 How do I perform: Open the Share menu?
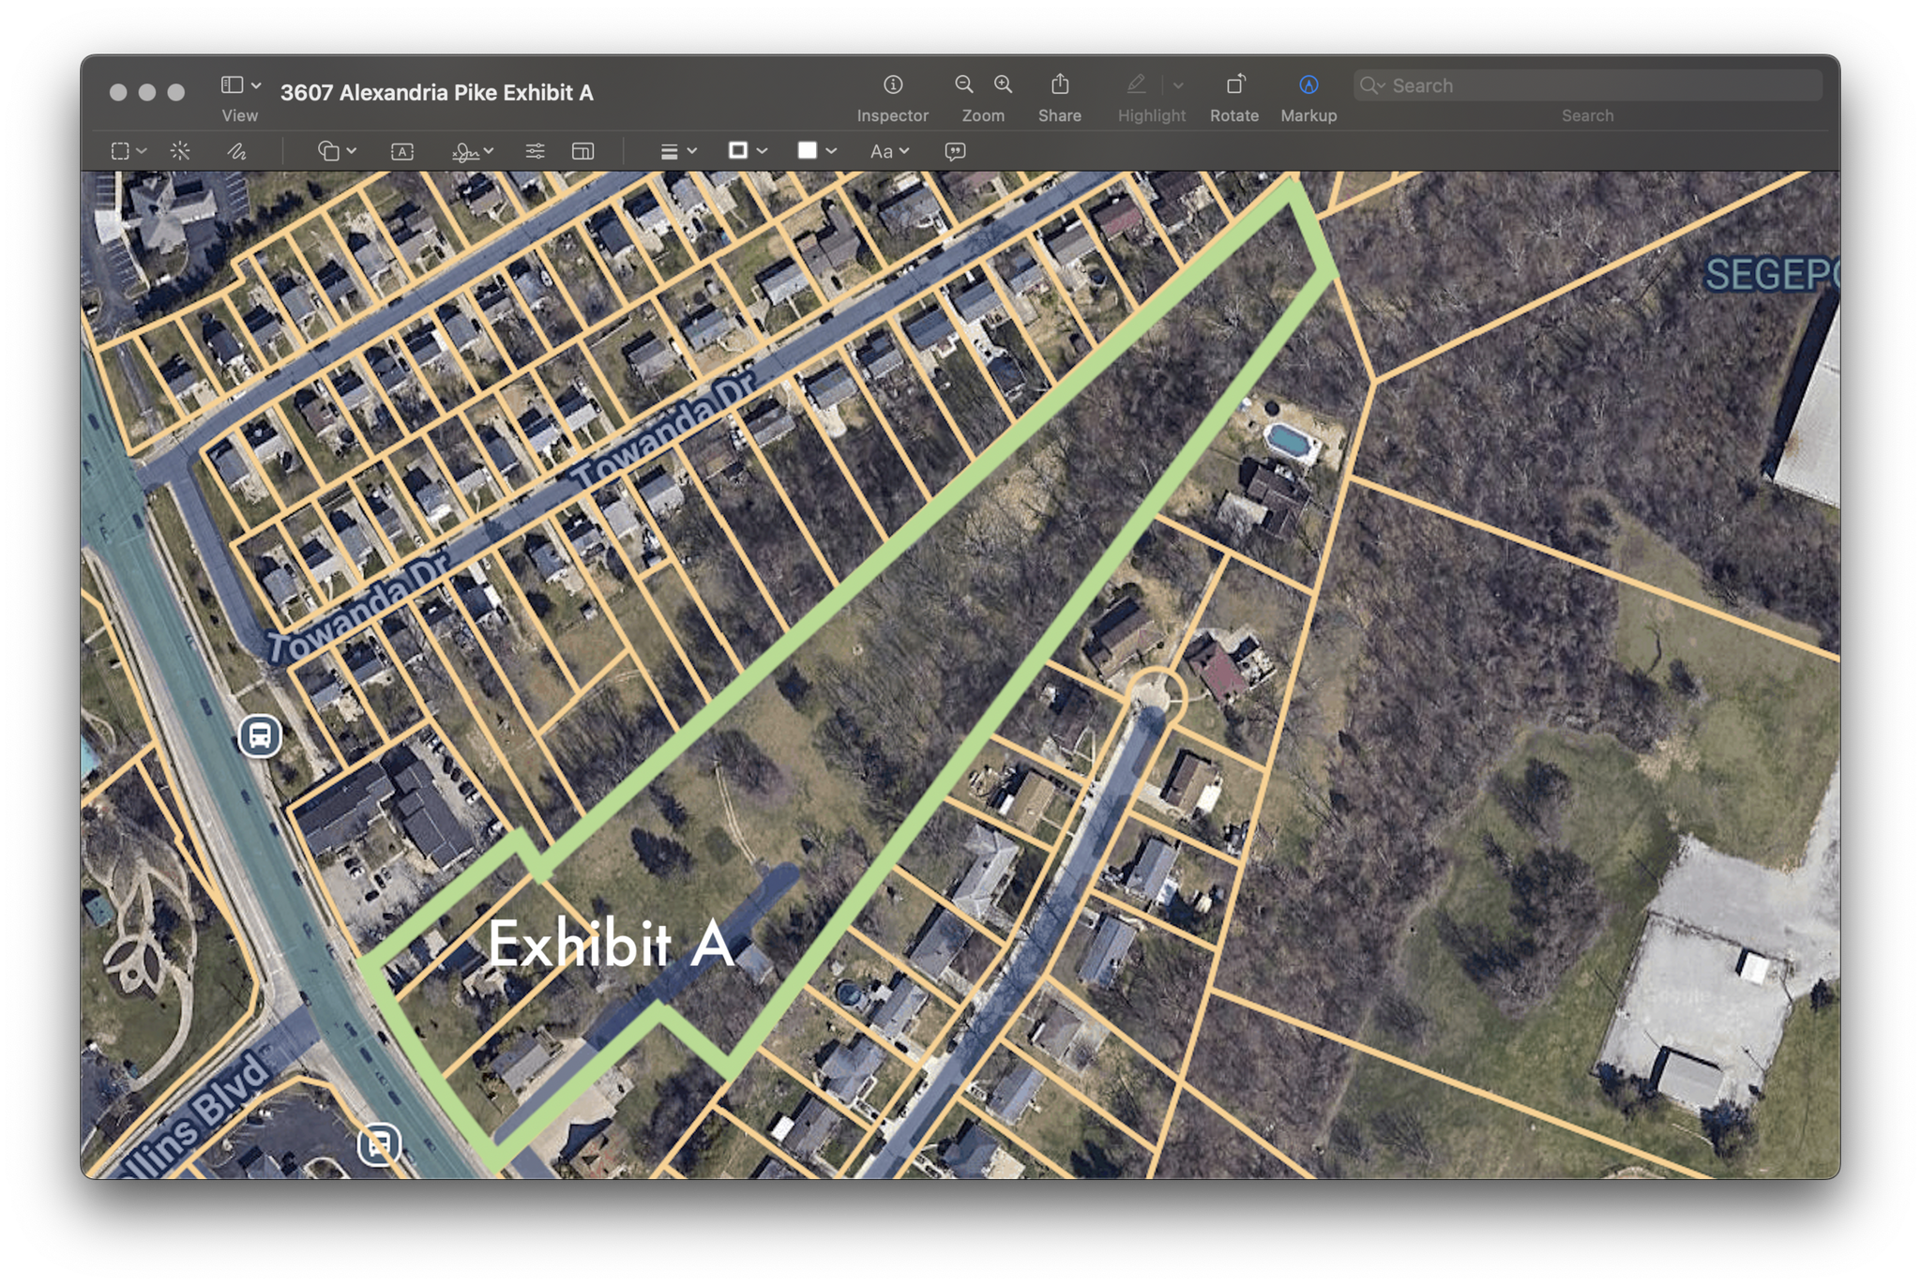click(x=1059, y=85)
